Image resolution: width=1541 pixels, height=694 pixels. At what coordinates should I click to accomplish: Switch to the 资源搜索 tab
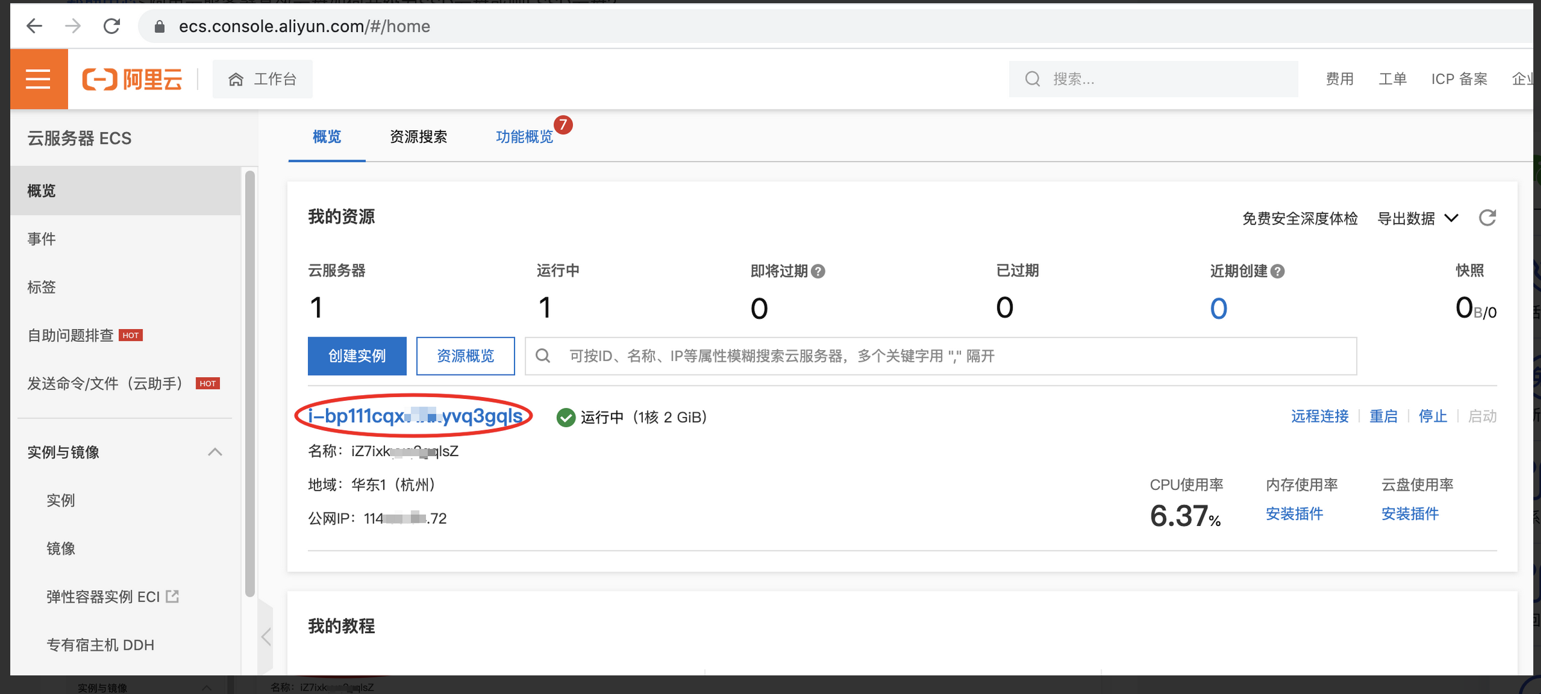418,137
